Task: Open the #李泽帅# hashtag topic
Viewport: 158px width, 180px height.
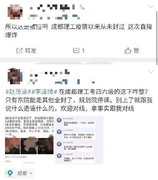Action: [x=44, y=92]
